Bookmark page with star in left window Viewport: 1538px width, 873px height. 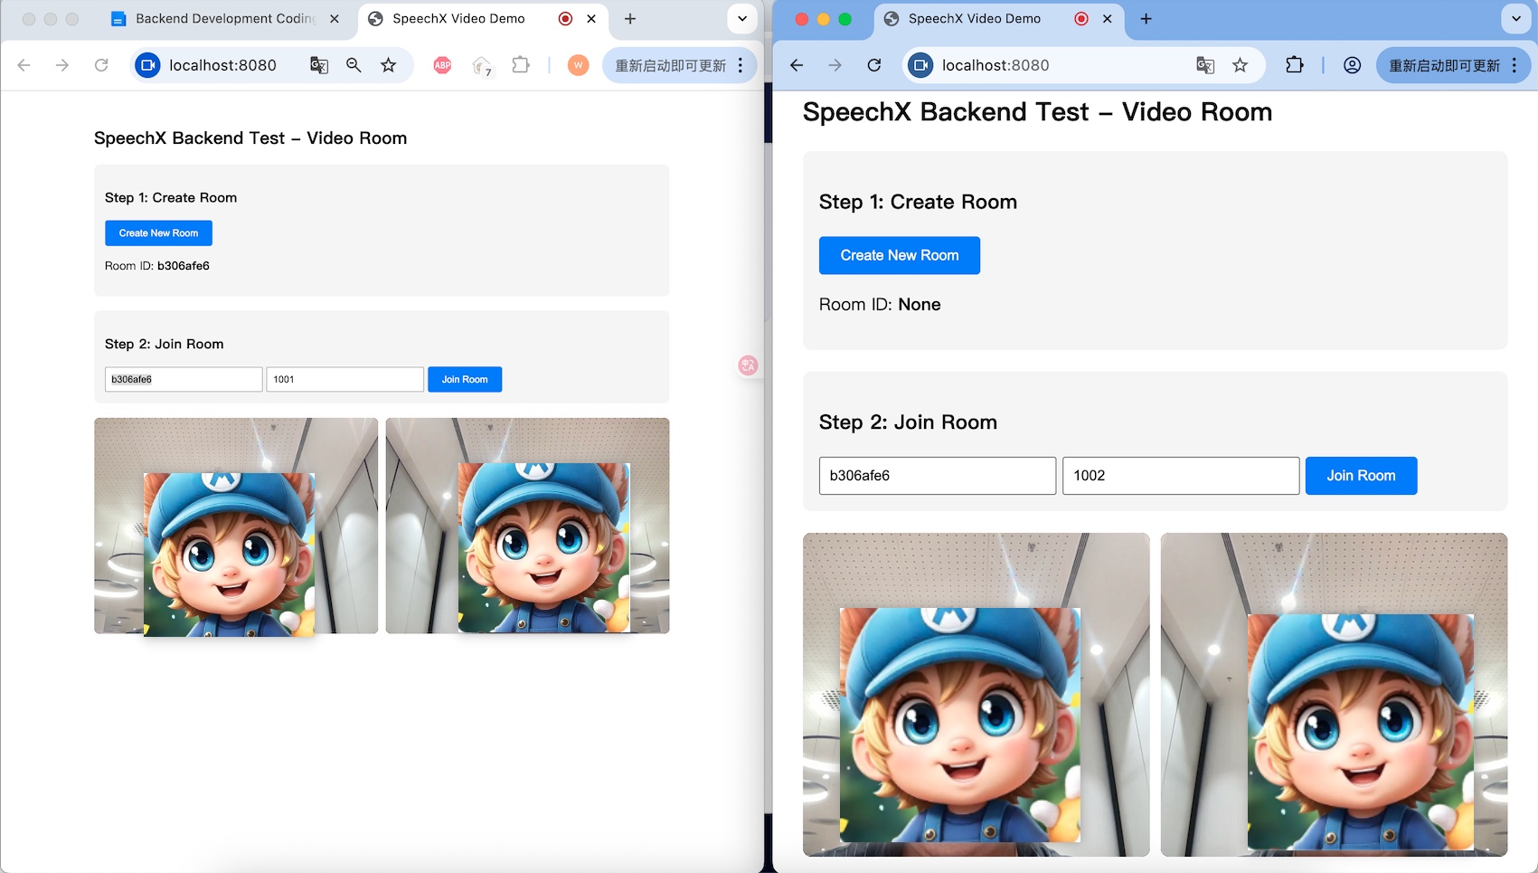[x=389, y=65]
